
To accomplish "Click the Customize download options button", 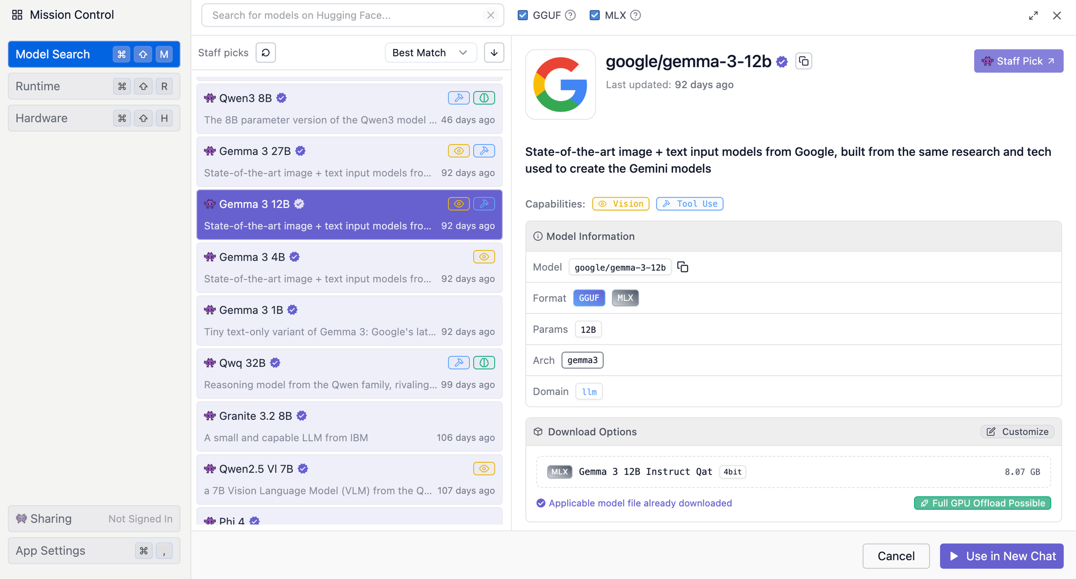I will pyautogui.click(x=1017, y=432).
